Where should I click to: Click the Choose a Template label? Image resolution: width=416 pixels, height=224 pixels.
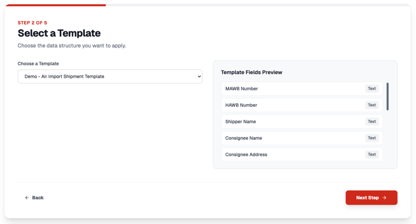tap(38, 64)
